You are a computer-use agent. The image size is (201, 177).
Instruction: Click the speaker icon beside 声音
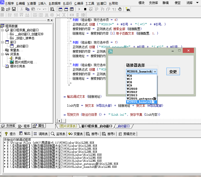pyautogui.click(x=12, y=58)
